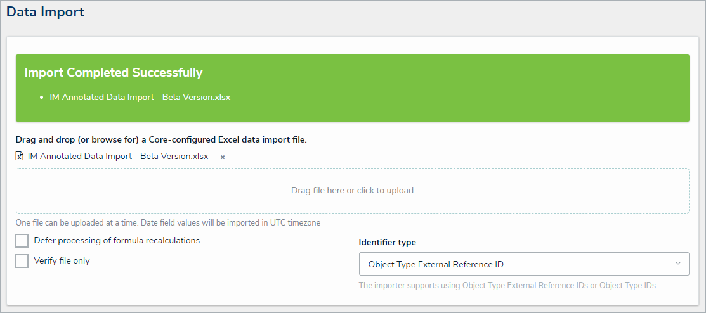Click the dropdown chevron in Identifier type
Screen dimensions: 706x313
tap(677, 264)
